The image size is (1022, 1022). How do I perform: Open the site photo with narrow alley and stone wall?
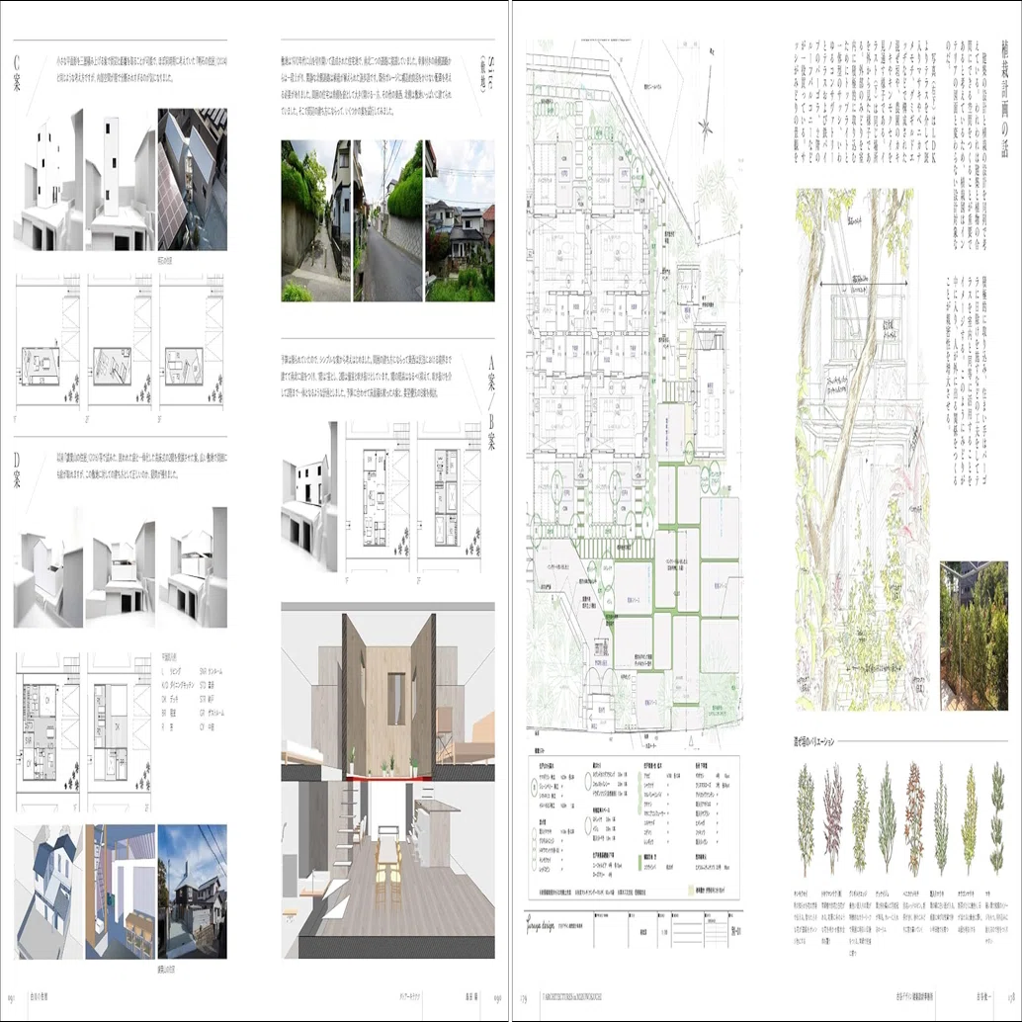(x=315, y=220)
